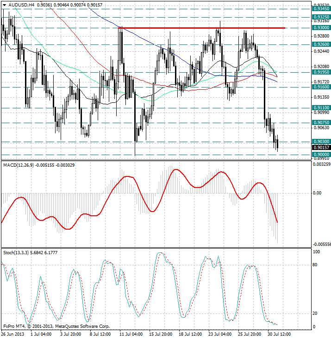Click the 3 Jul 20:00 time label

click(x=71, y=334)
